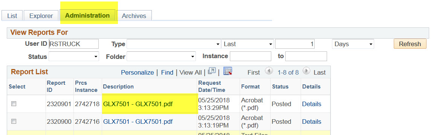Go to previous rows arrow icon
Screen dimensions: 448x135
(269, 71)
